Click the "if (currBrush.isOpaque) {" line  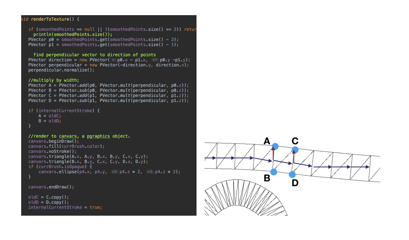60,167
